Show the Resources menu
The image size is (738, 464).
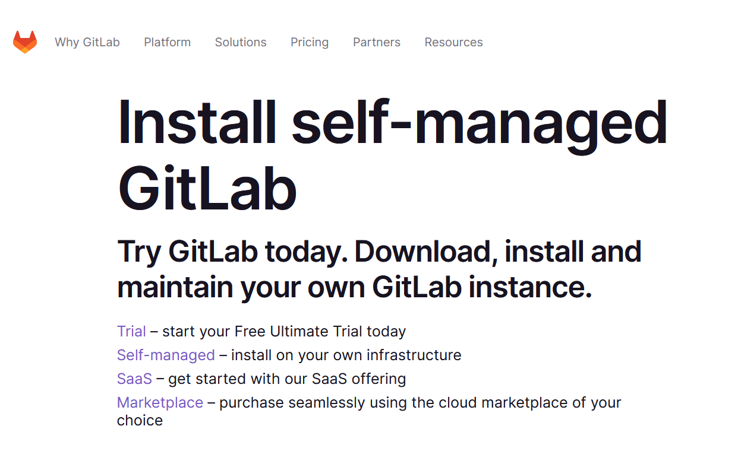pyautogui.click(x=453, y=42)
